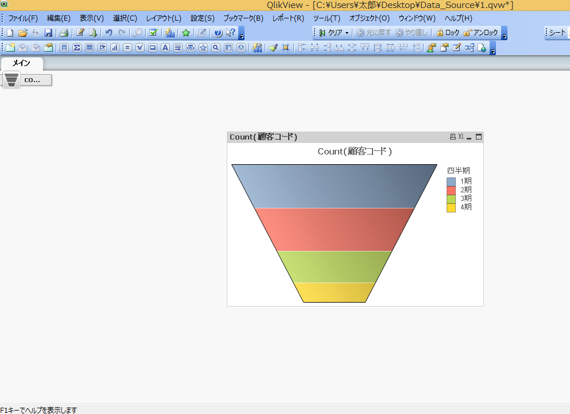Add a bookmark with the green star icon
Viewport: 570px width, 414px height.
tap(186, 33)
